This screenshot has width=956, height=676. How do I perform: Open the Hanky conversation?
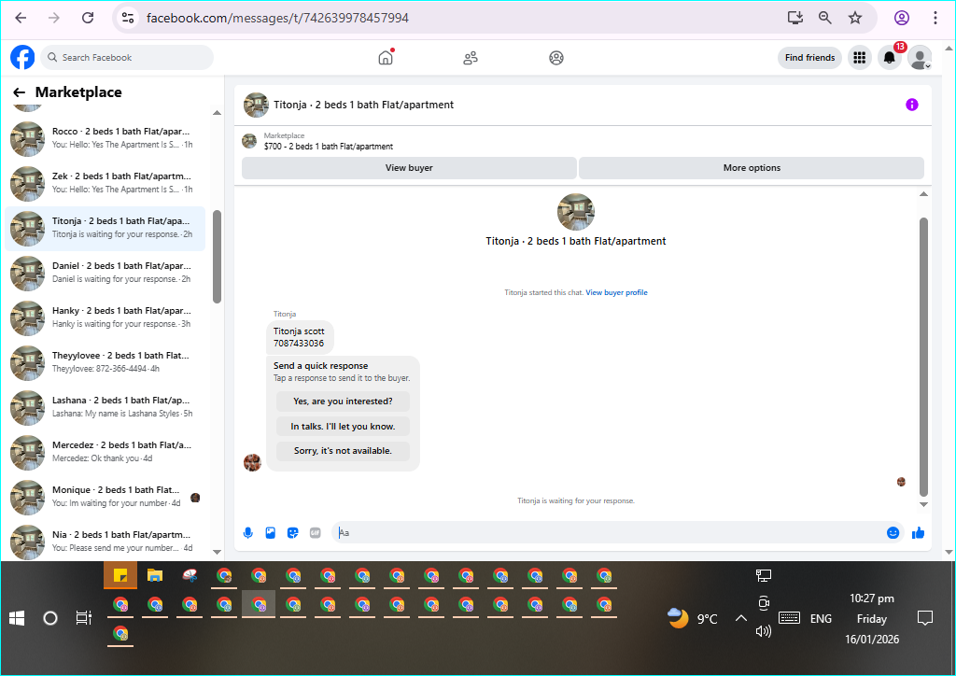105,318
